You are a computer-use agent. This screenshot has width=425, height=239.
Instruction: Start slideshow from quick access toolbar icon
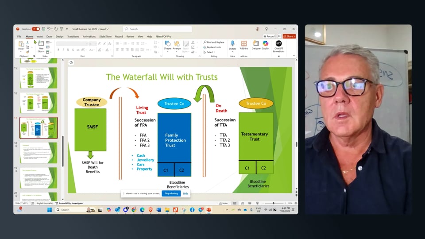pyautogui.click(x=62, y=29)
